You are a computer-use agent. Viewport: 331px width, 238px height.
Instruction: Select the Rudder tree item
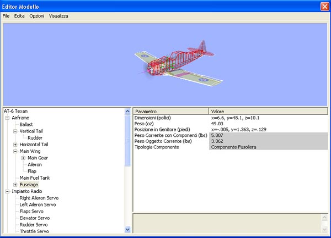pyautogui.click(x=35, y=138)
